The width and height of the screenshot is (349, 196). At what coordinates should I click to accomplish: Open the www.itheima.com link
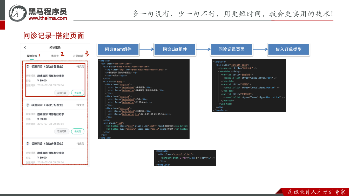tap(48, 18)
